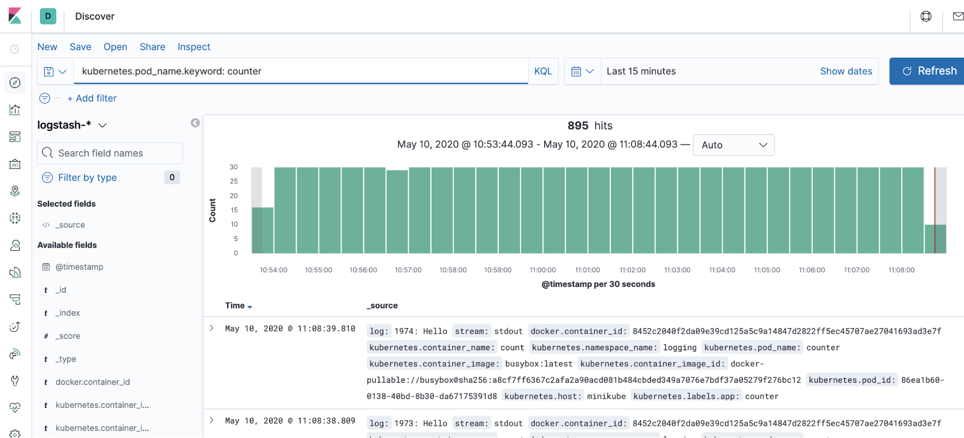Click Add filter link
Viewport: 964px width, 438px height.
[x=92, y=98]
